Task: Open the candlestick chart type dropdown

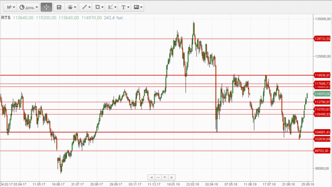Action: tap(10, 7)
